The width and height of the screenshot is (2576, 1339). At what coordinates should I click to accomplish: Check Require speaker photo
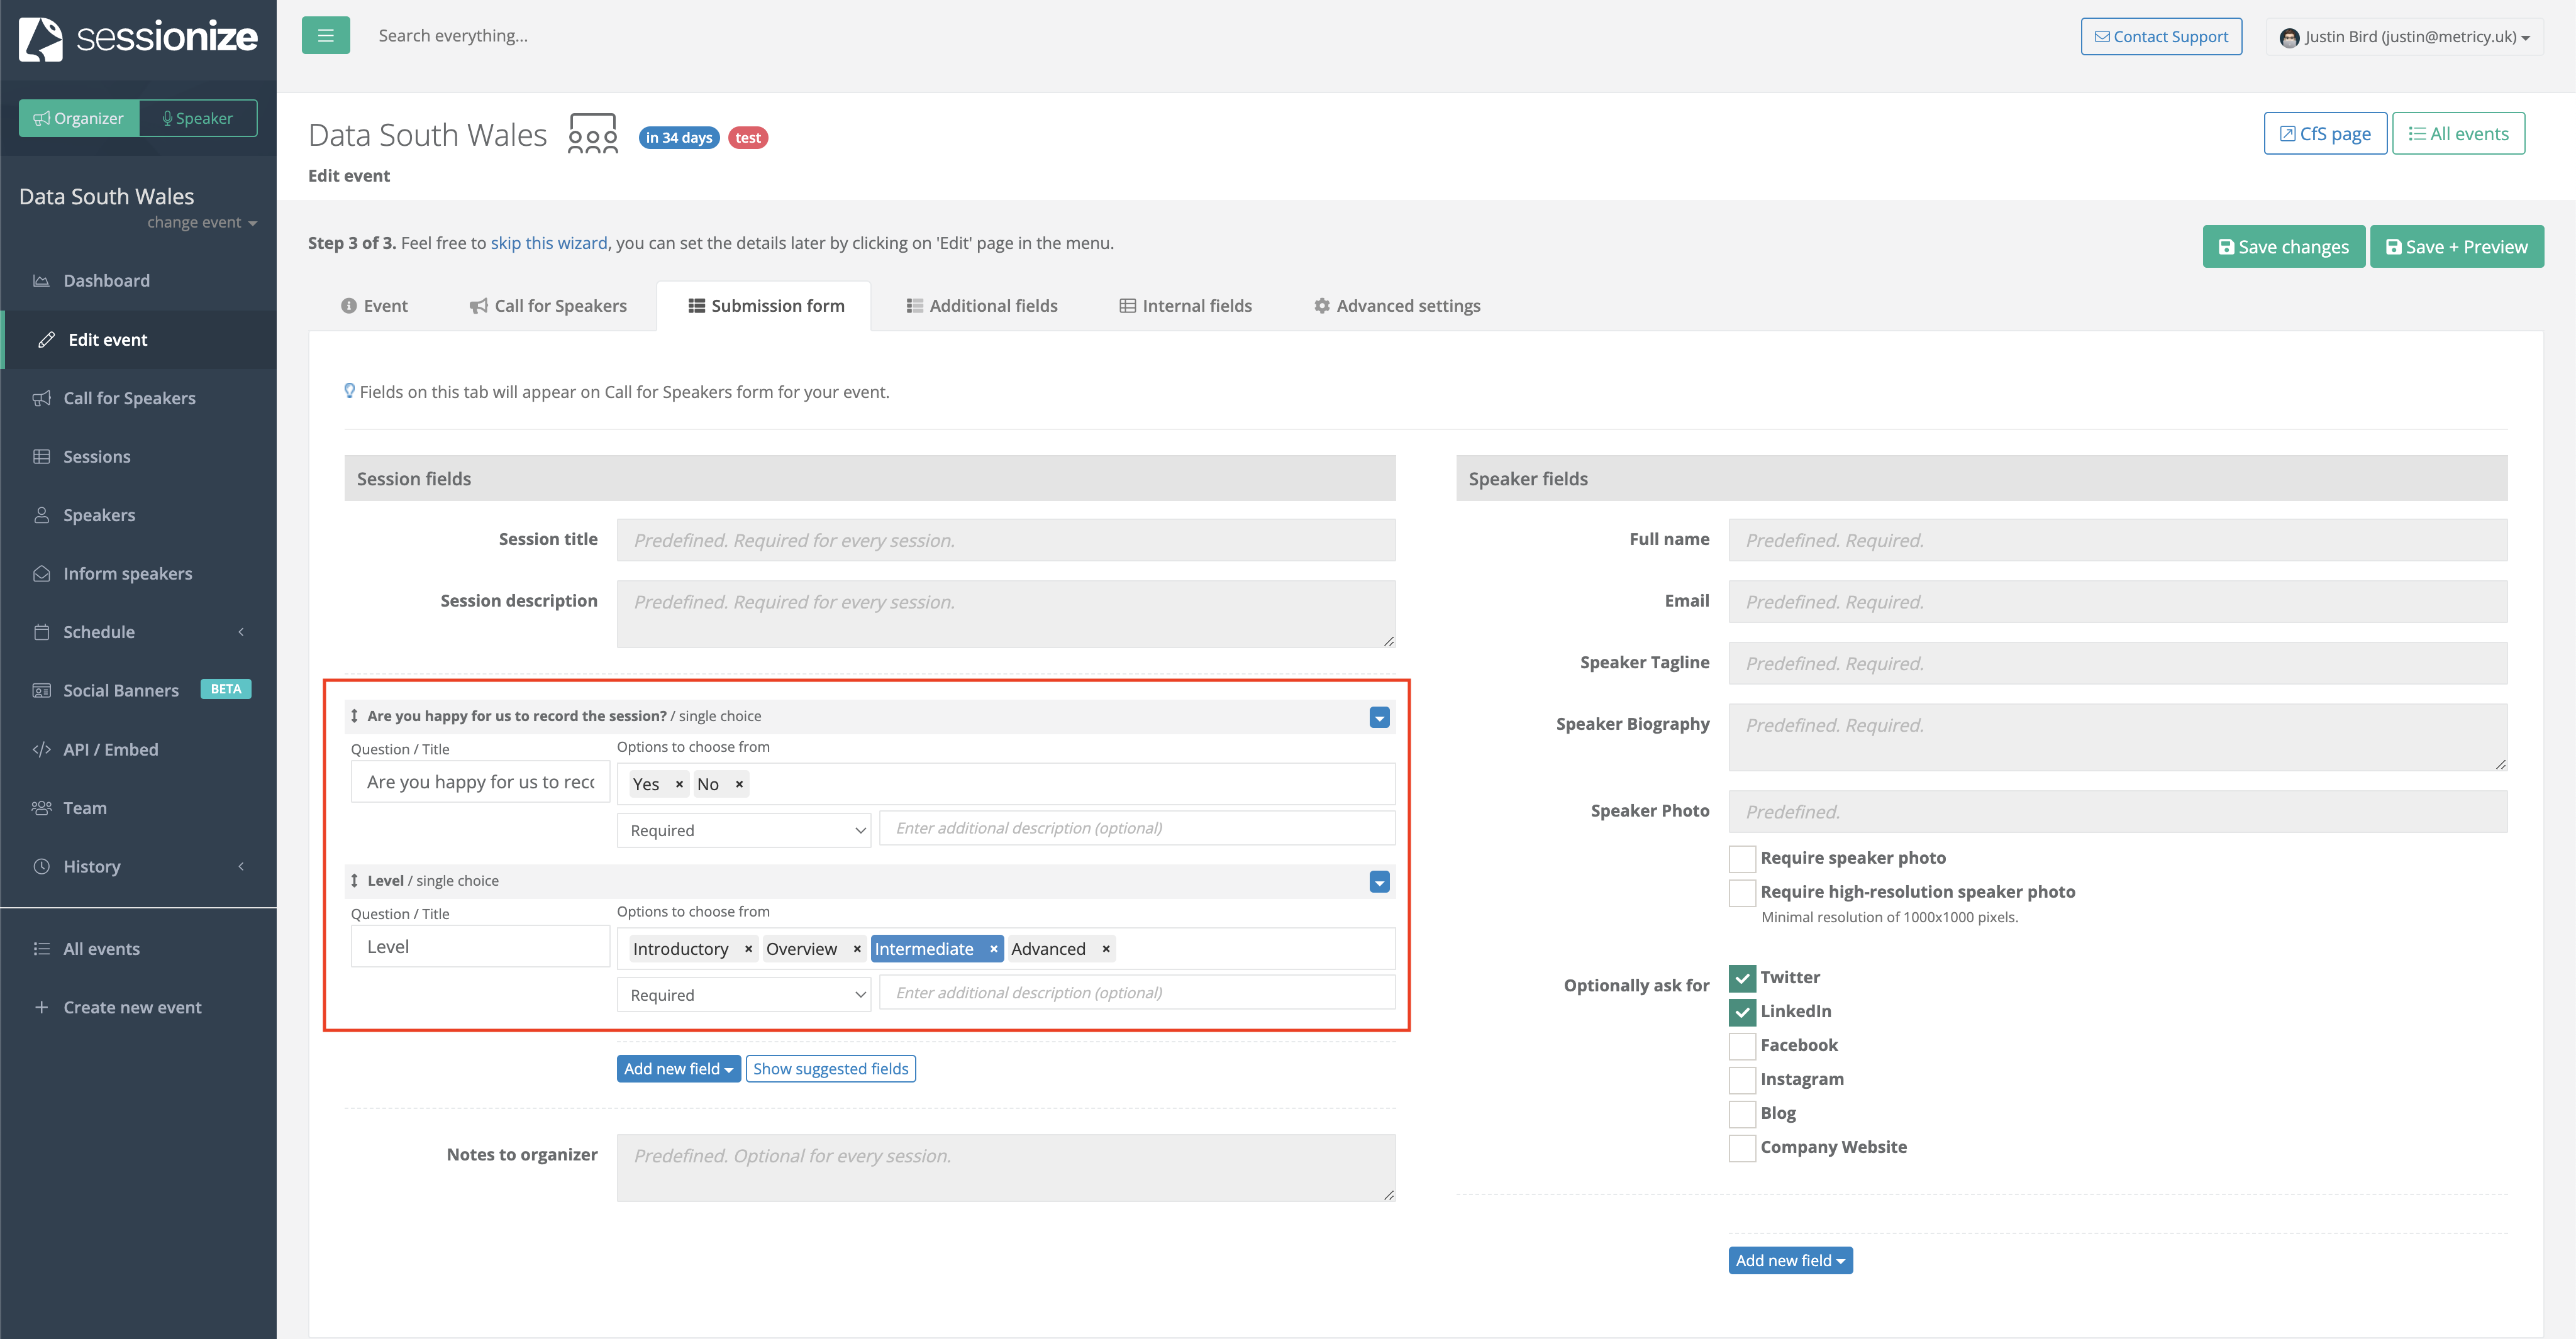coord(1741,857)
